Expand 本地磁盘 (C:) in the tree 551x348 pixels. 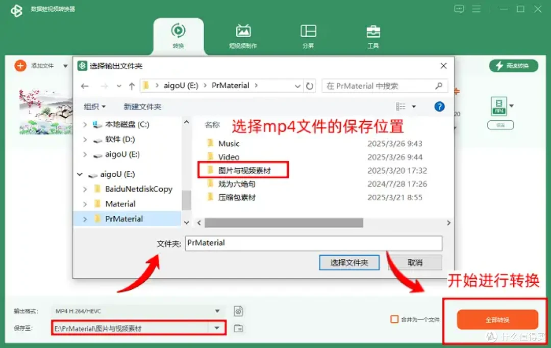pos(85,124)
